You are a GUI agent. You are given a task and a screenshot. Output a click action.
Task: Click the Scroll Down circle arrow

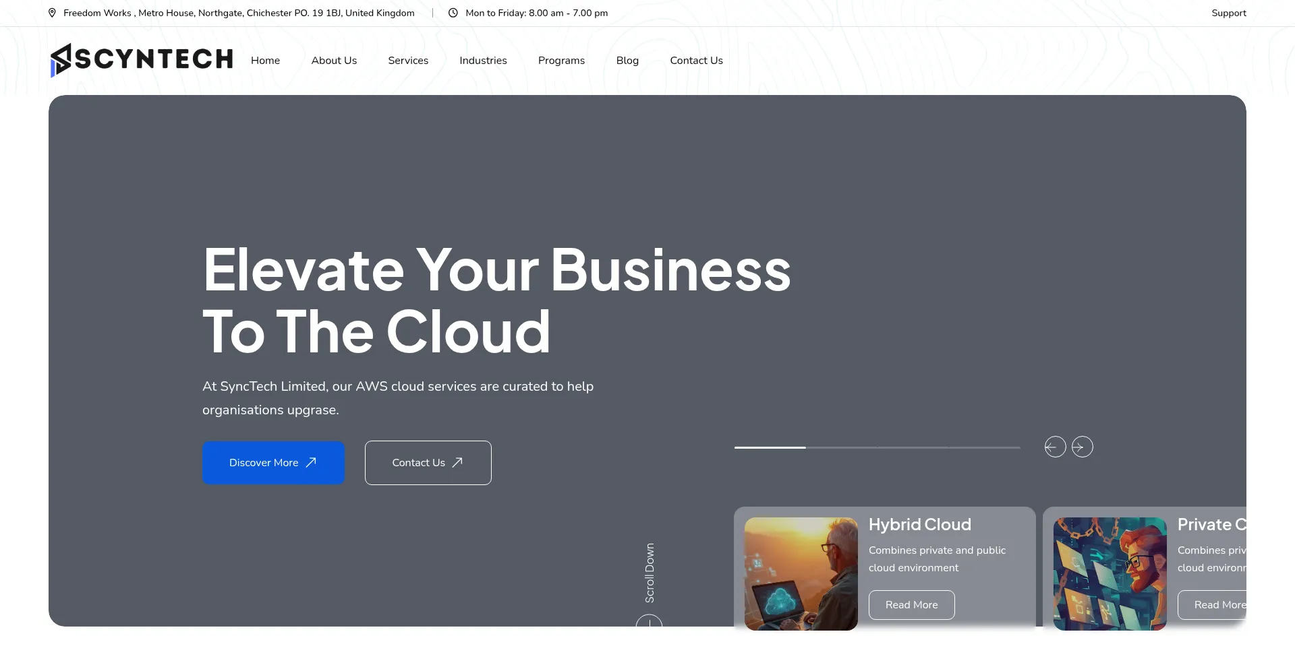(x=650, y=625)
